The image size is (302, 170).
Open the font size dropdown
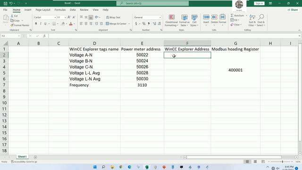click(65, 17)
